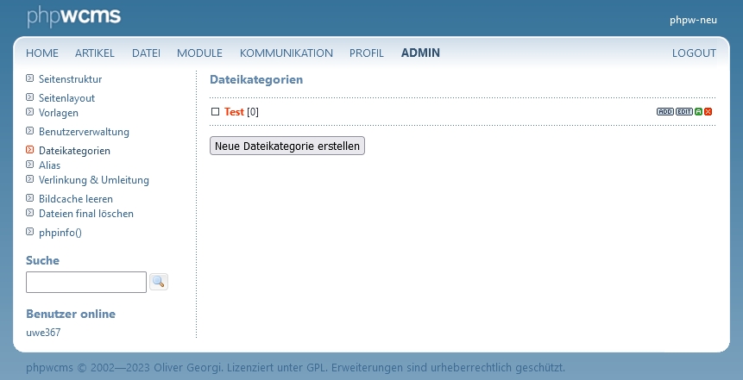This screenshot has height=380, width=743.
Task: Delete Test category with red X icon
Action: [708, 112]
